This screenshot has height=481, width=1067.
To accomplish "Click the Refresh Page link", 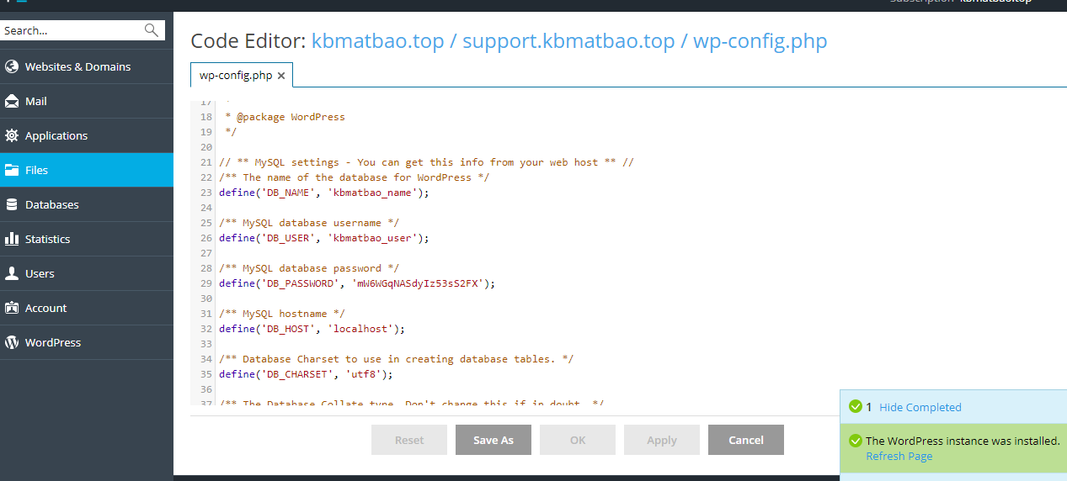I will coord(899,456).
